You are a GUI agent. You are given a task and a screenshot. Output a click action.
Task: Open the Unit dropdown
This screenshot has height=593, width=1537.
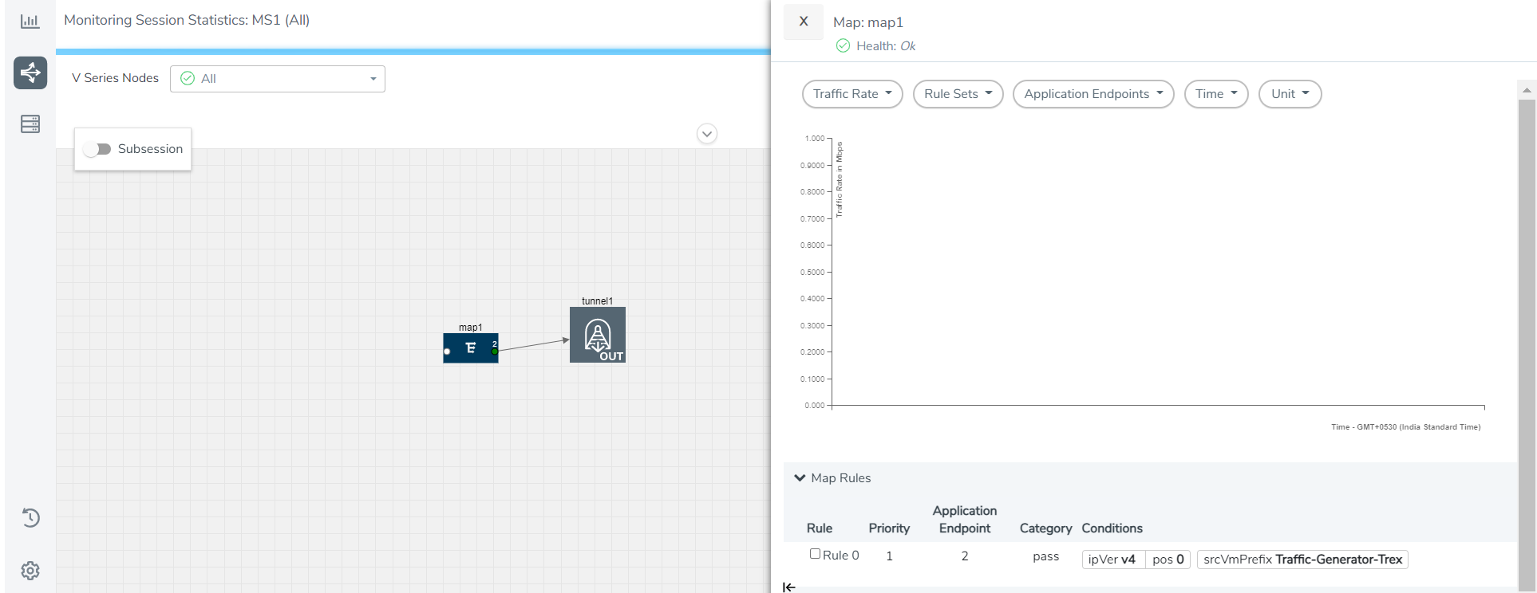[x=1290, y=94]
